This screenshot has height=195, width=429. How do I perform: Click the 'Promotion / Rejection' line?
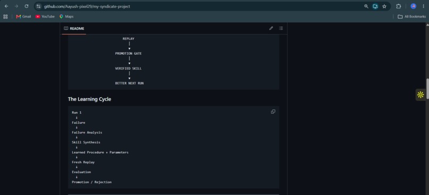coord(92,182)
